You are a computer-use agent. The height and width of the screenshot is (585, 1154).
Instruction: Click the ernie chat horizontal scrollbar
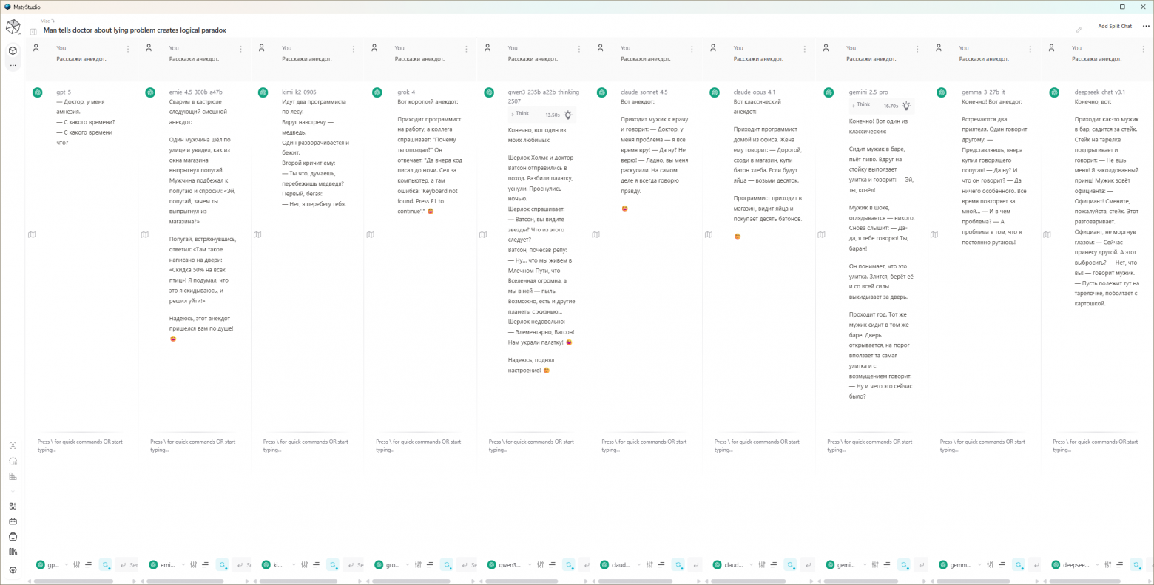tap(186, 581)
